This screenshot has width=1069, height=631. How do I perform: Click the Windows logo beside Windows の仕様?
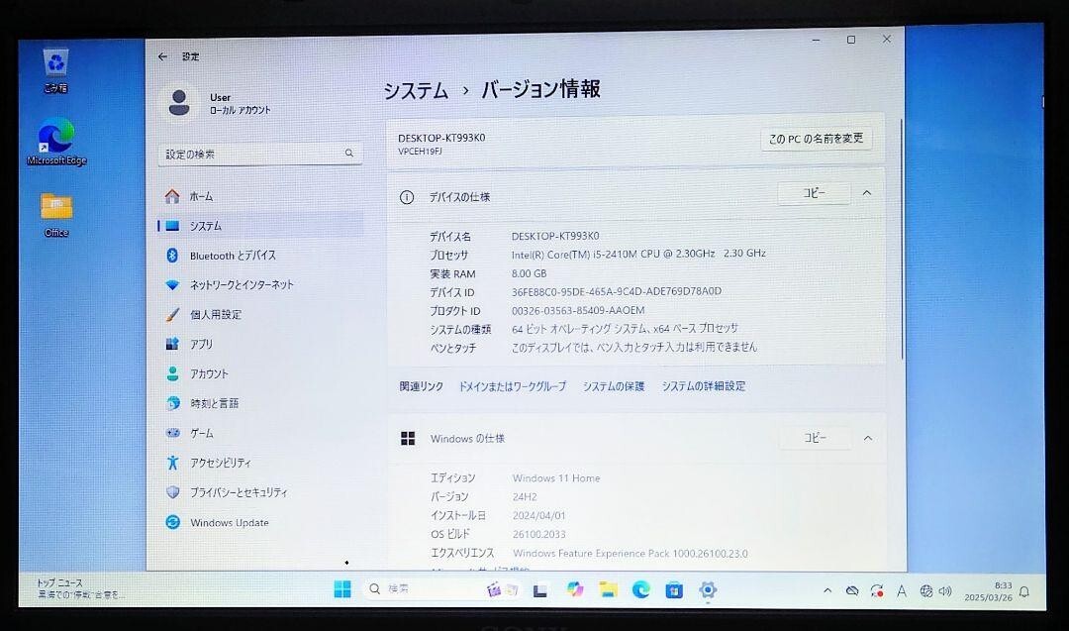pyautogui.click(x=408, y=439)
